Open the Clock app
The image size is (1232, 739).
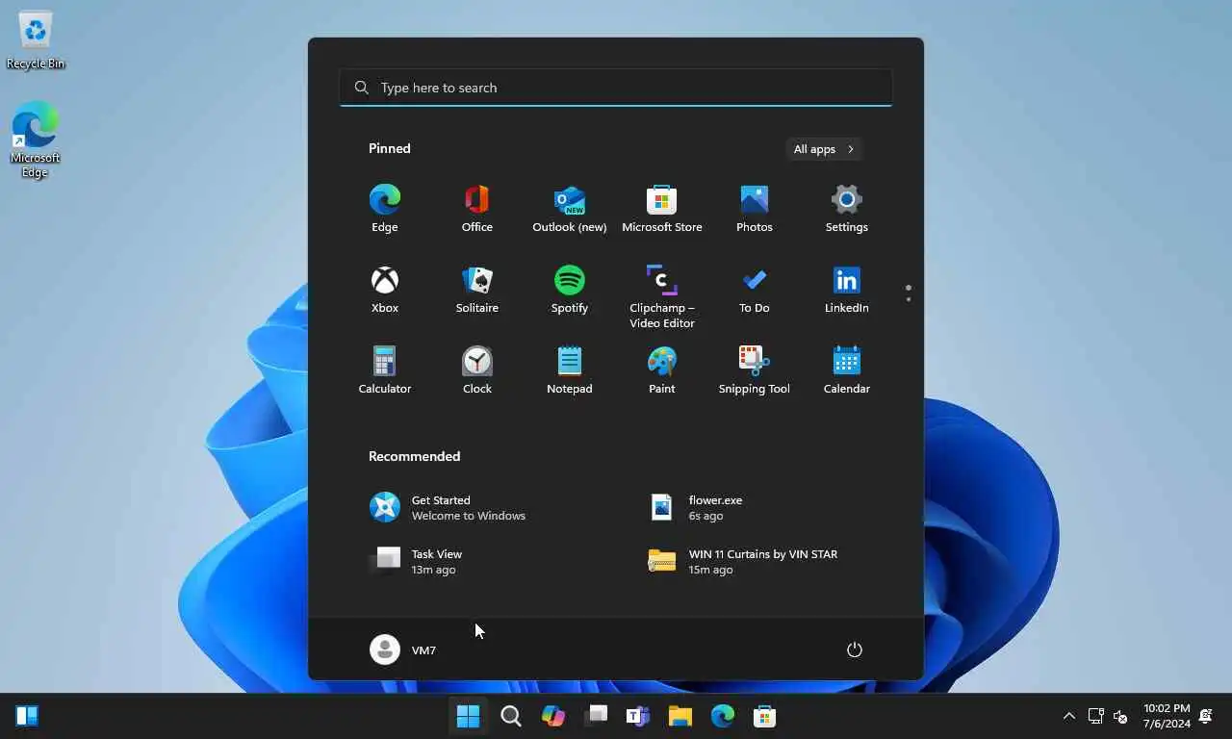(476, 370)
